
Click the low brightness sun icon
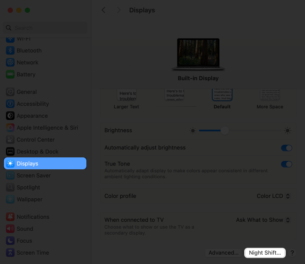tap(193, 131)
